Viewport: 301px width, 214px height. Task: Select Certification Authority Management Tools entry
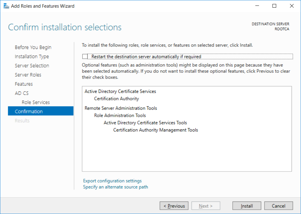(x=155, y=130)
